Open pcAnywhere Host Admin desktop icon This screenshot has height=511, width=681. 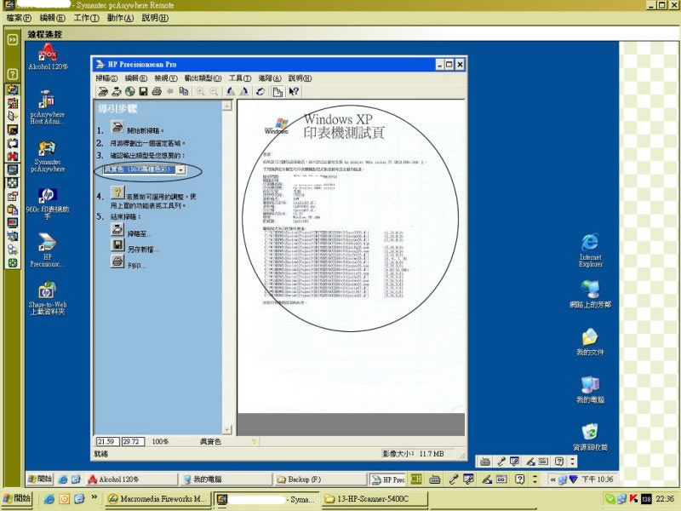pyautogui.click(x=48, y=107)
